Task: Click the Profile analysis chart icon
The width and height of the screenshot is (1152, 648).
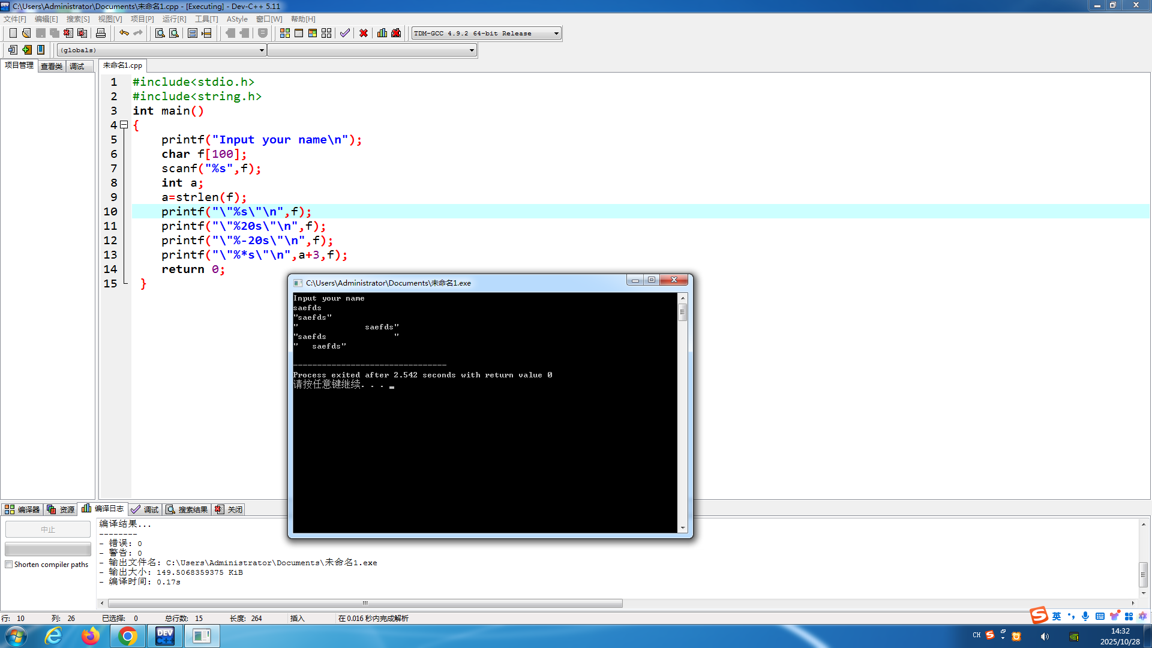Action: tap(382, 33)
